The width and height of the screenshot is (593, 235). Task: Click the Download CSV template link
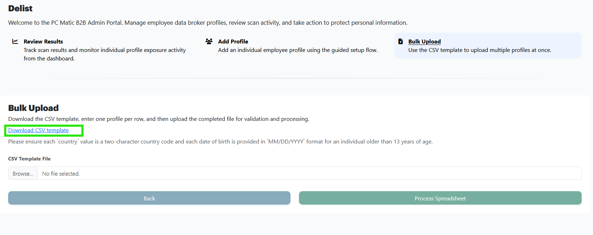[38, 130]
